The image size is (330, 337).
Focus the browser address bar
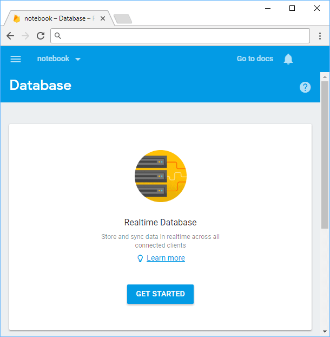tap(180, 36)
